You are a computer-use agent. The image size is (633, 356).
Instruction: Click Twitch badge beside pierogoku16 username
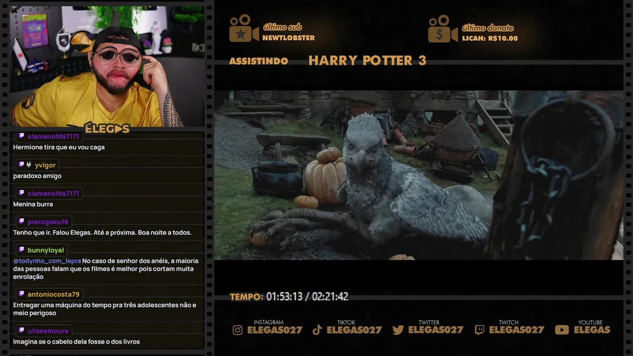click(x=21, y=222)
